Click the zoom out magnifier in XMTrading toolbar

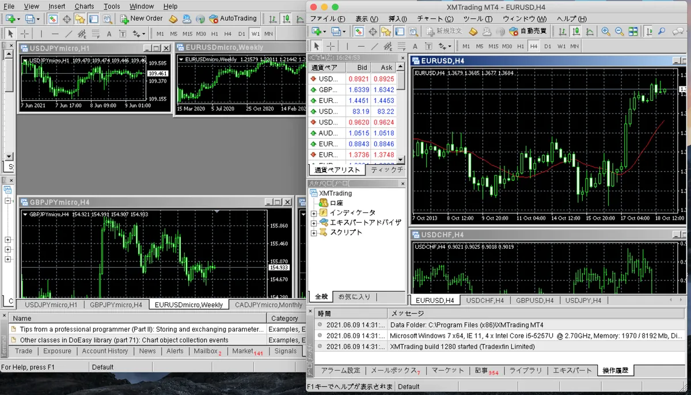point(619,32)
